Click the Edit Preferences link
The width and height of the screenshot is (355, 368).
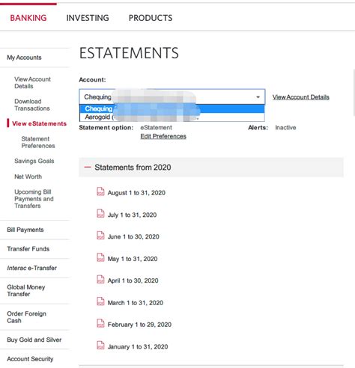pos(163,136)
